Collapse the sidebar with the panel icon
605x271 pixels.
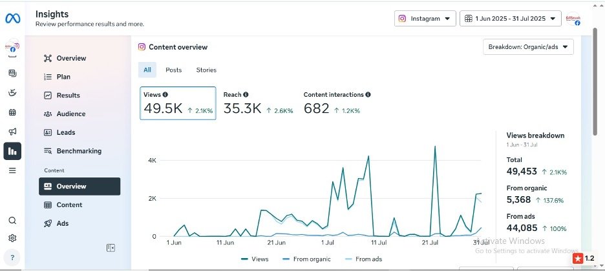(111, 248)
